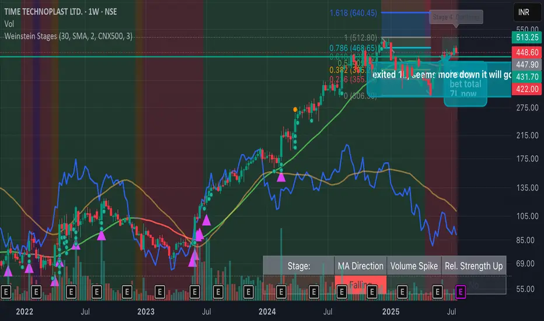The width and height of the screenshot is (544, 321).
Task: Click the 215.00 price axis value
Action: (x=527, y=135)
